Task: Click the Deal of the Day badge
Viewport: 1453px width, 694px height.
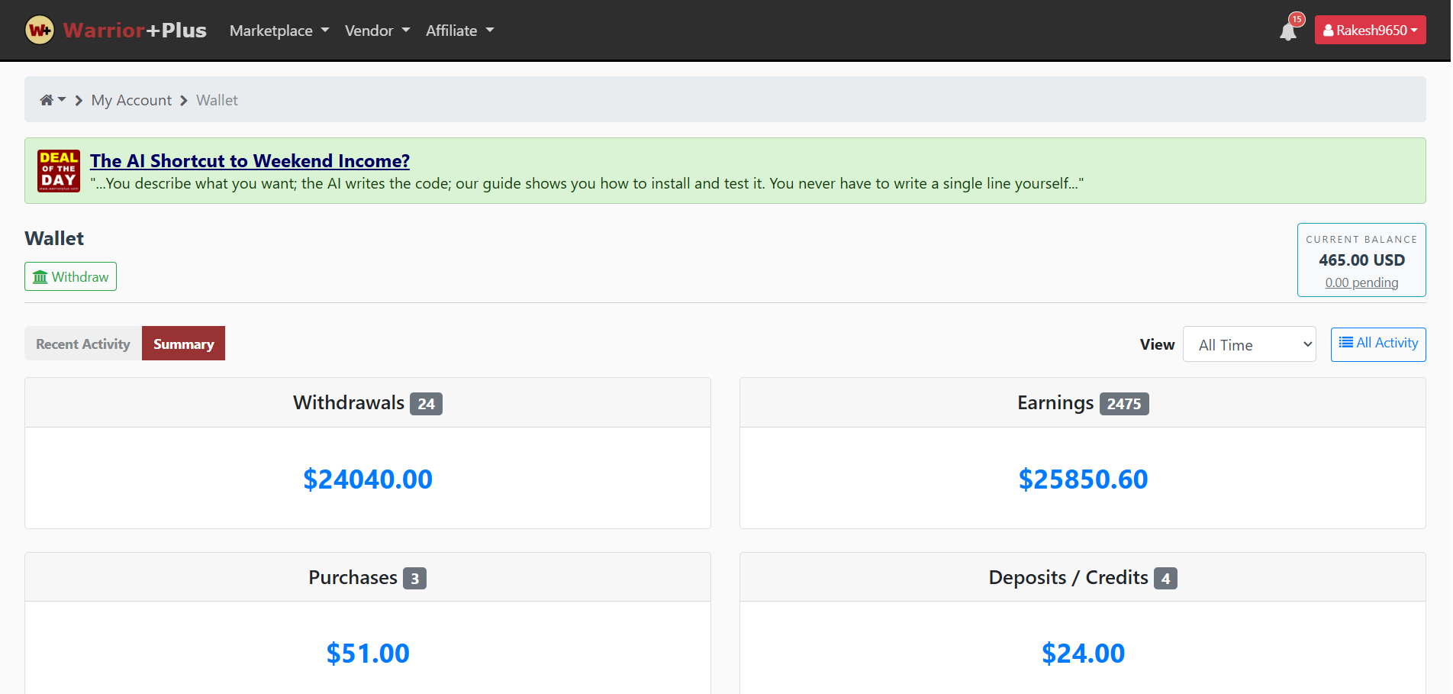Action: click(59, 170)
